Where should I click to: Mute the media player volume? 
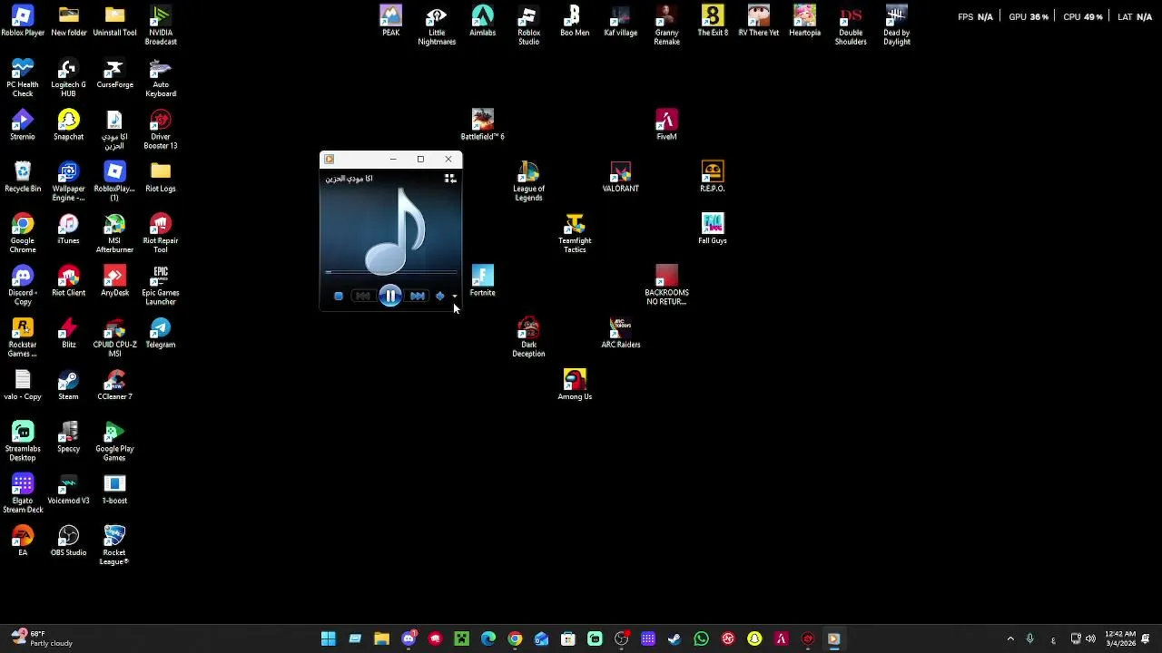(x=440, y=296)
